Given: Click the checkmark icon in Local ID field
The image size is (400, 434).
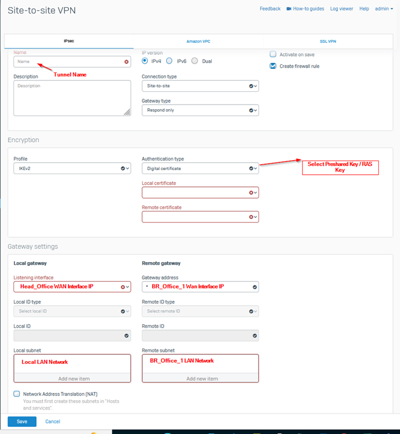Looking at the screenshot, I should [126, 336].
